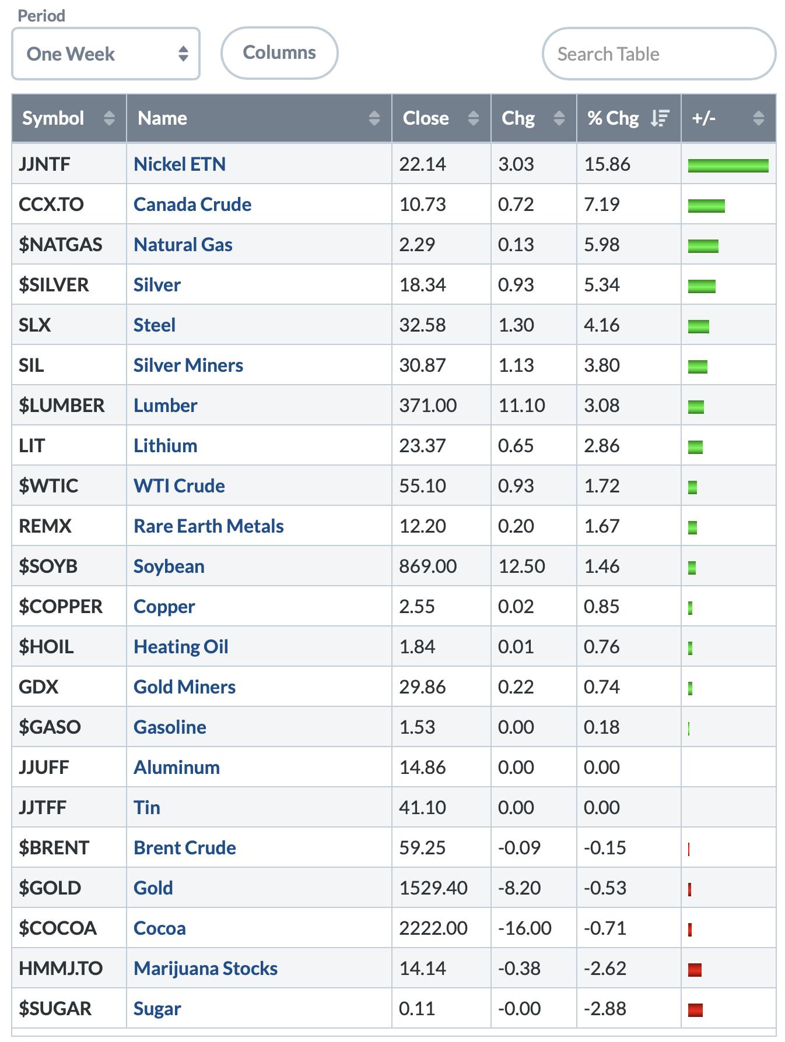
Task: Click the Heating Oil link
Action: tap(181, 647)
